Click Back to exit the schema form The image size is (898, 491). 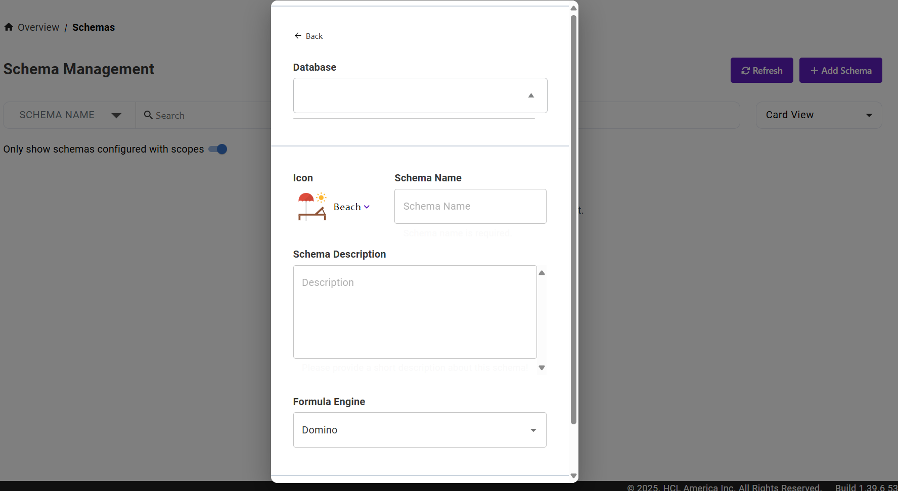(308, 35)
